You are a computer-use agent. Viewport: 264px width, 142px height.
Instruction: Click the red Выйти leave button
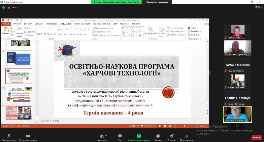point(257,137)
